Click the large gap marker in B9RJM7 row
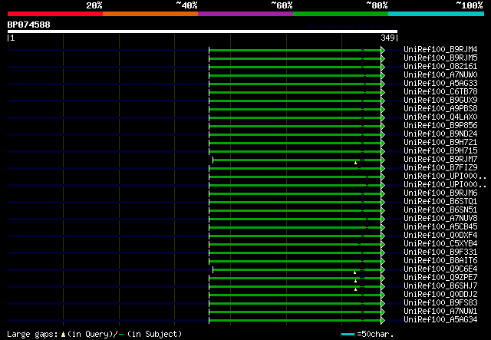The height and width of the screenshot is (340, 491). pyautogui.click(x=355, y=163)
